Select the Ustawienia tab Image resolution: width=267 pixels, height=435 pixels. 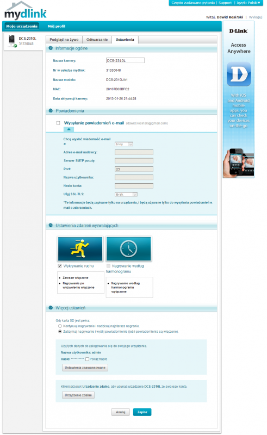point(125,40)
